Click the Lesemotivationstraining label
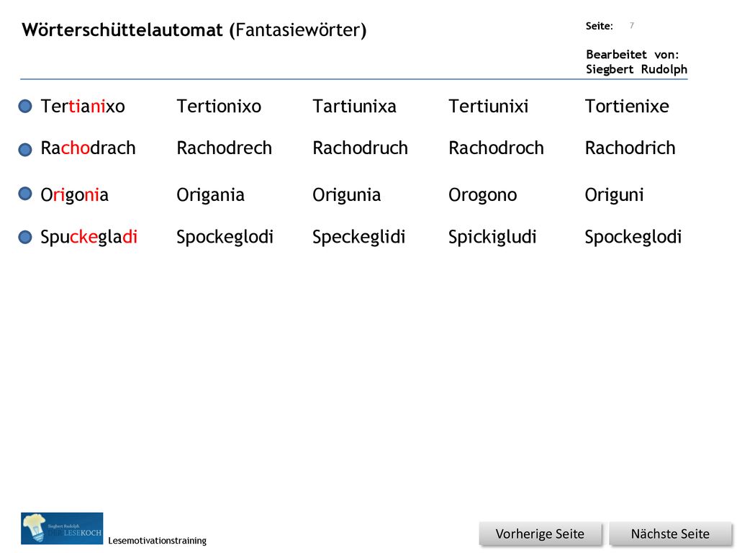 (157, 541)
